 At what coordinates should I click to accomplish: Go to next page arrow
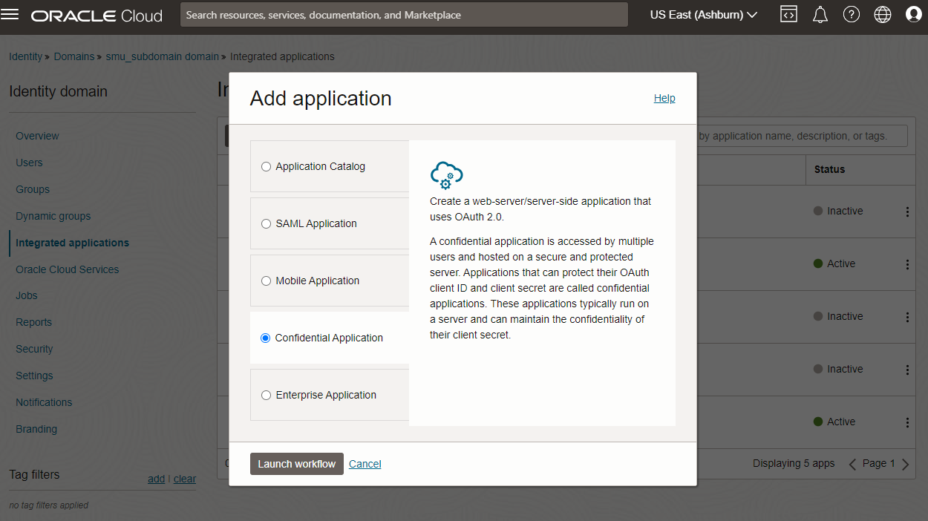tap(905, 464)
